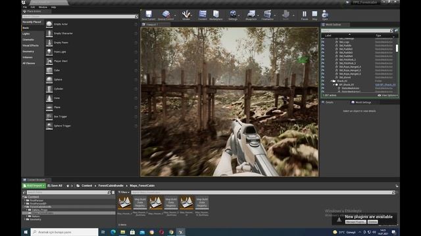Select the Cylinder shape icon
421x236 pixels.
coord(49,89)
